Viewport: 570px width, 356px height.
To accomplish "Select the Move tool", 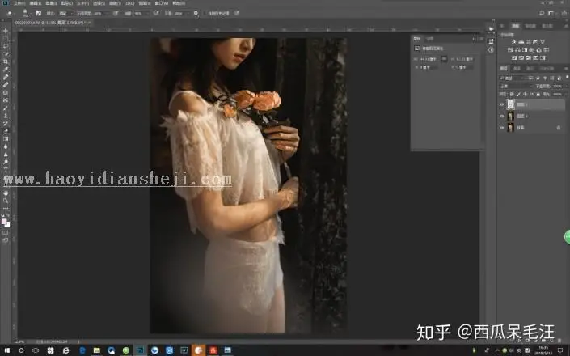I will (x=6, y=31).
